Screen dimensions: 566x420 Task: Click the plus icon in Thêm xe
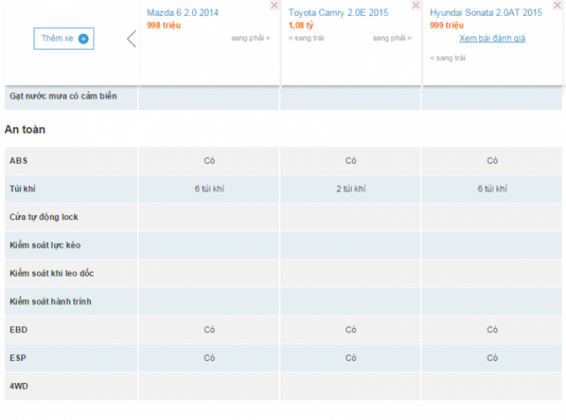pos(83,39)
